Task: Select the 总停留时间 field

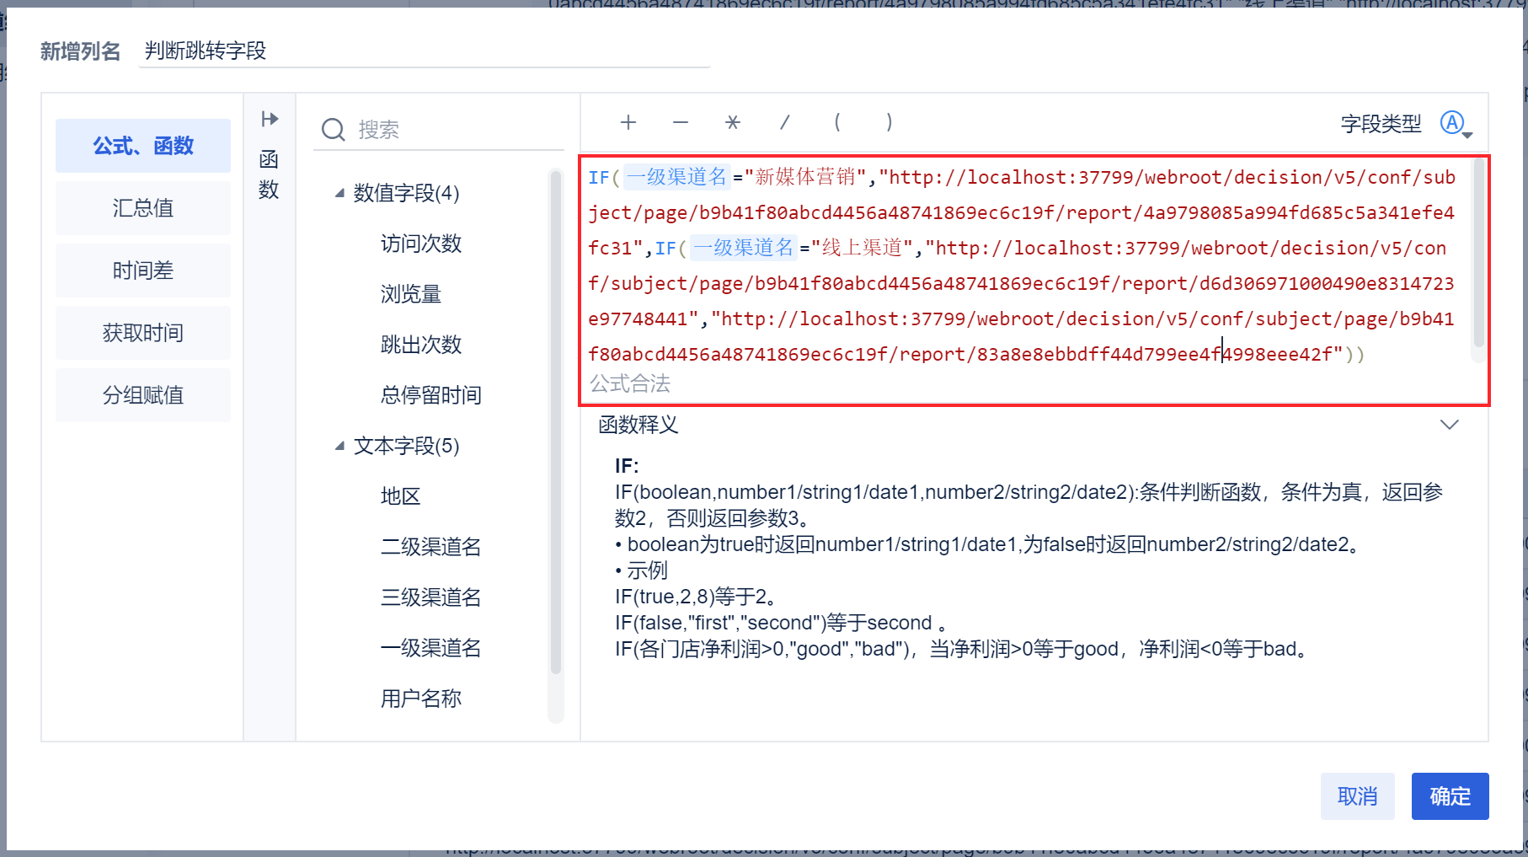Action: [x=431, y=395]
